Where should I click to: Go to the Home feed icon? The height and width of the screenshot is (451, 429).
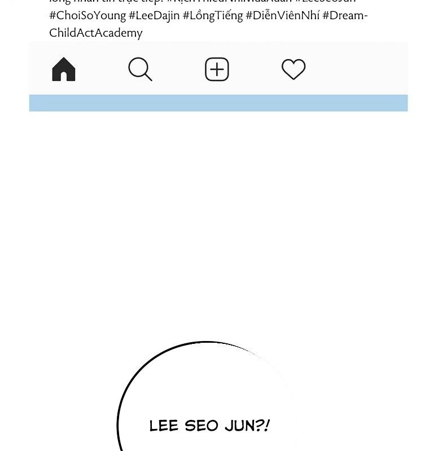click(63, 70)
